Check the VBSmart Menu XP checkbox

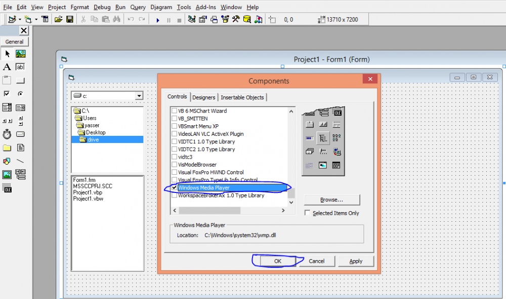click(174, 126)
